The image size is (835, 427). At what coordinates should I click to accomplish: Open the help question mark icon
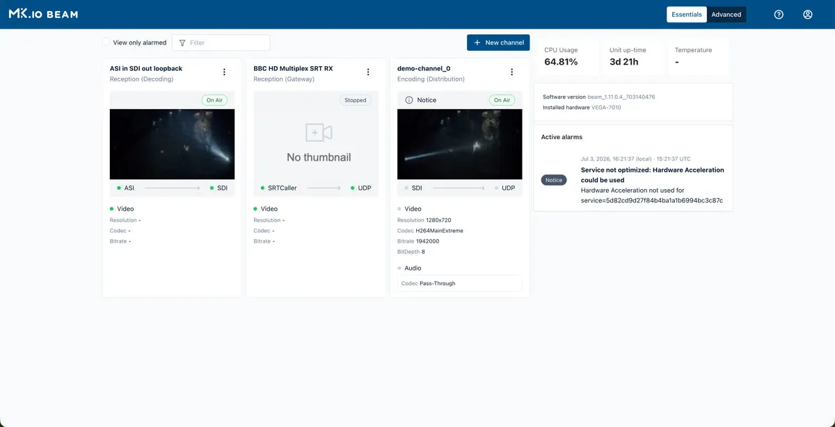[x=779, y=15]
